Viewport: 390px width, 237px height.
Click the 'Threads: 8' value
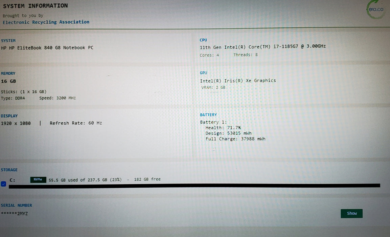coord(246,55)
